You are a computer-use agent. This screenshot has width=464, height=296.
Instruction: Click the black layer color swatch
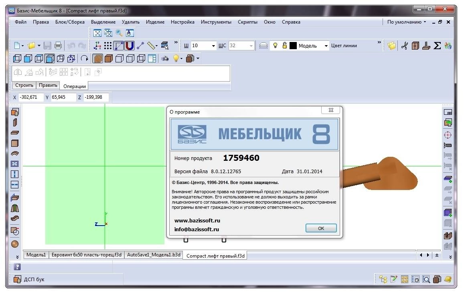(x=293, y=46)
